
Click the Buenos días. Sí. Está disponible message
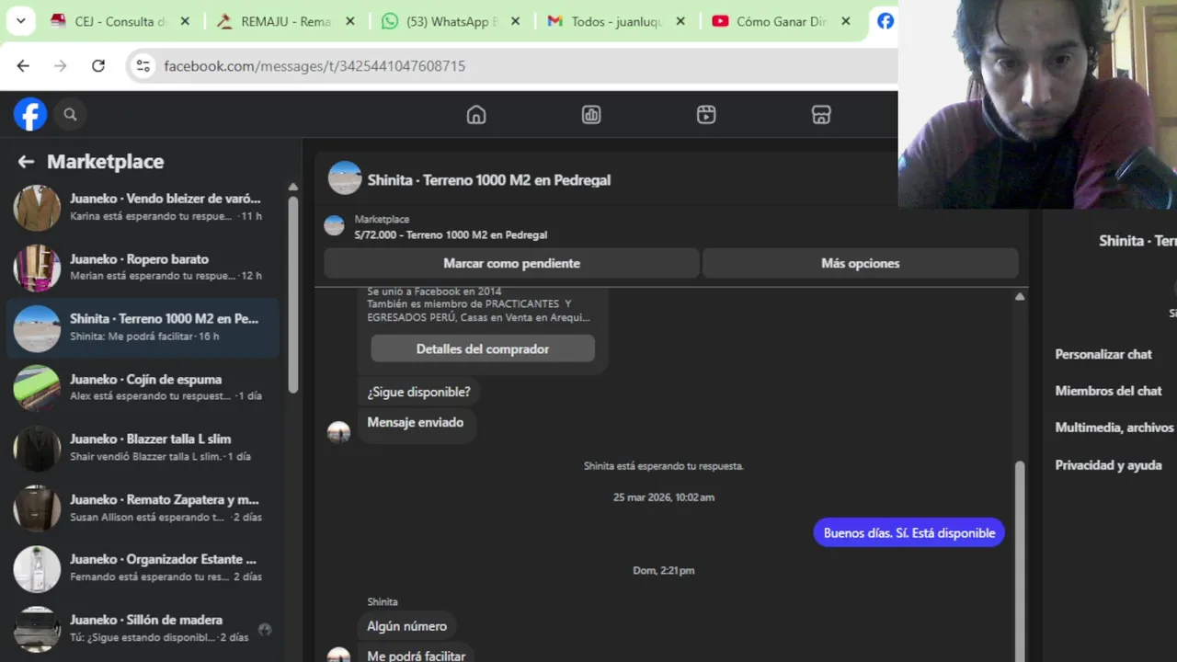click(x=909, y=533)
